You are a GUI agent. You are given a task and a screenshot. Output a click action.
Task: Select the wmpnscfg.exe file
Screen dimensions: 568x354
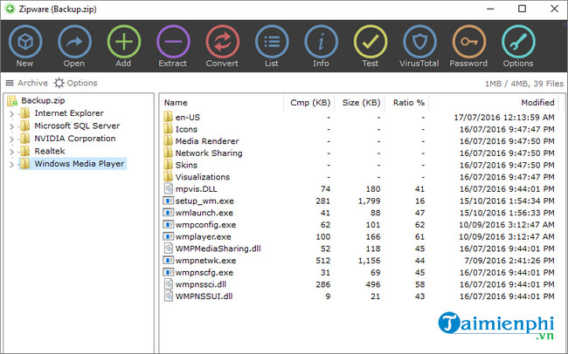pyautogui.click(x=358, y=272)
